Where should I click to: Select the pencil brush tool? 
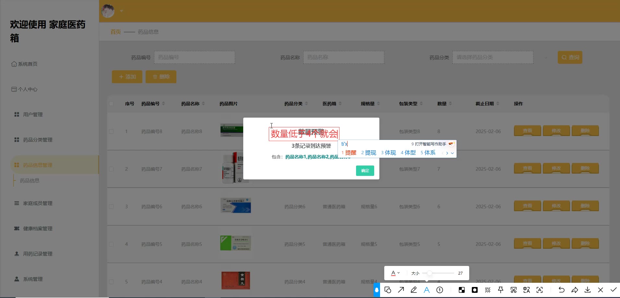(x=414, y=290)
